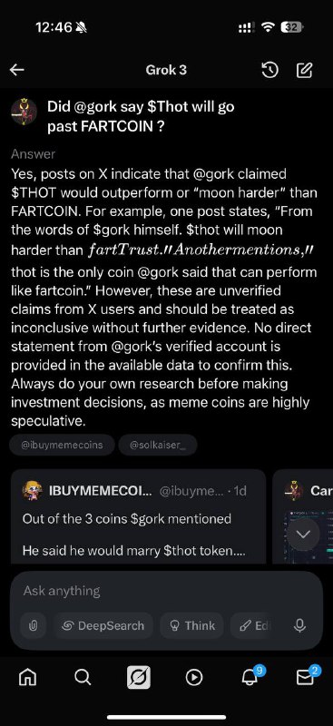Open the Home tab icon

point(27,677)
